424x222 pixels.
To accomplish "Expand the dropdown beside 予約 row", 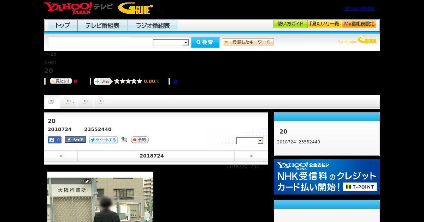I will pyautogui.click(x=250, y=141).
